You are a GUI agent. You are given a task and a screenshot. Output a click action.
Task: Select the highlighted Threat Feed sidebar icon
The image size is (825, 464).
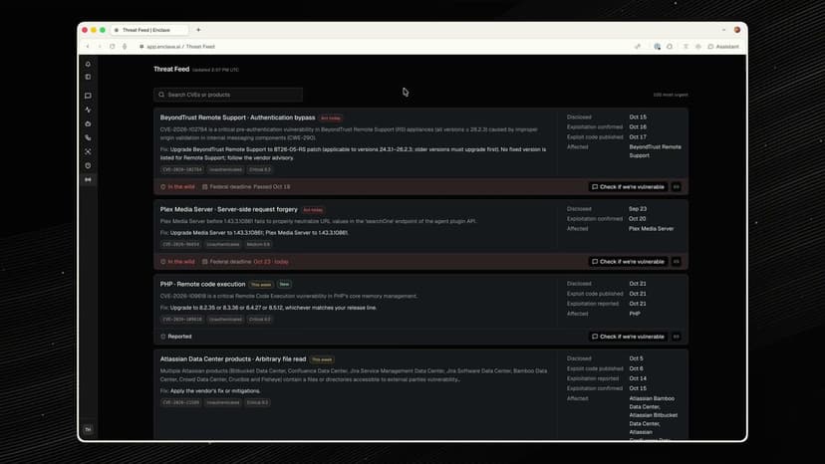pyautogui.click(x=88, y=180)
